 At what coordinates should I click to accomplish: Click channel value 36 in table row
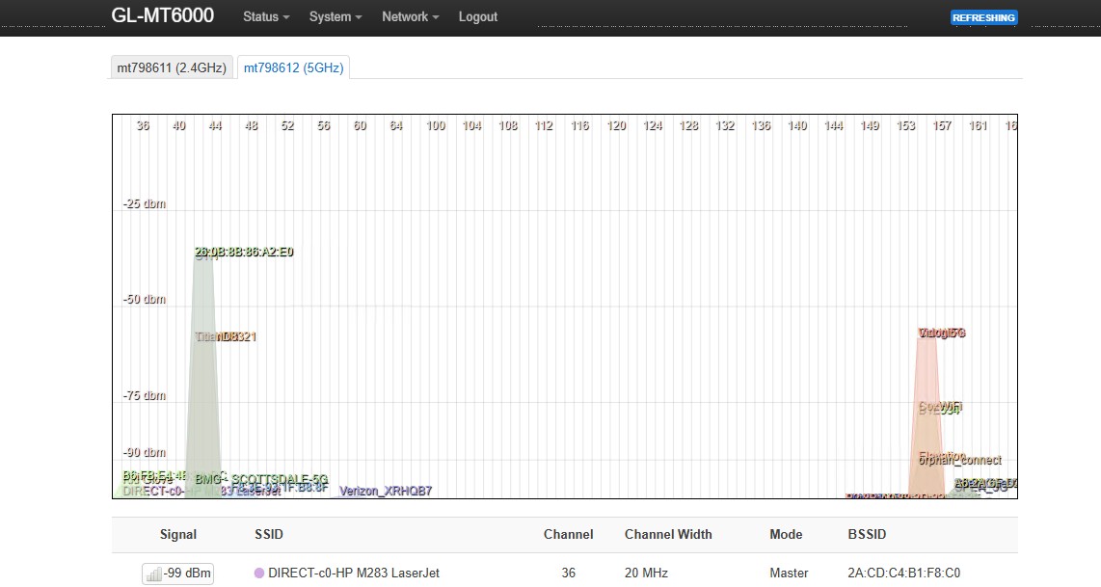(x=568, y=573)
